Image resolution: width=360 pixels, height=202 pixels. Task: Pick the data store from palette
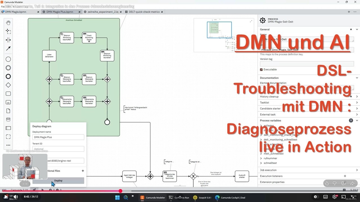point(8,120)
